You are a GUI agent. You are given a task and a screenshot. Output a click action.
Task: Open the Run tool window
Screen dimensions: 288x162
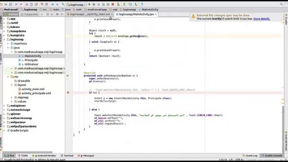[9, 156]
